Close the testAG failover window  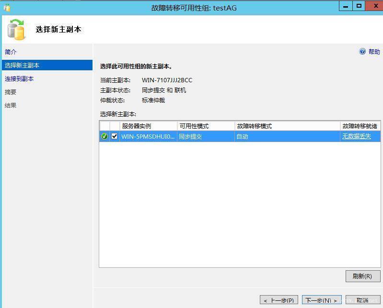[x=375, y=6]
